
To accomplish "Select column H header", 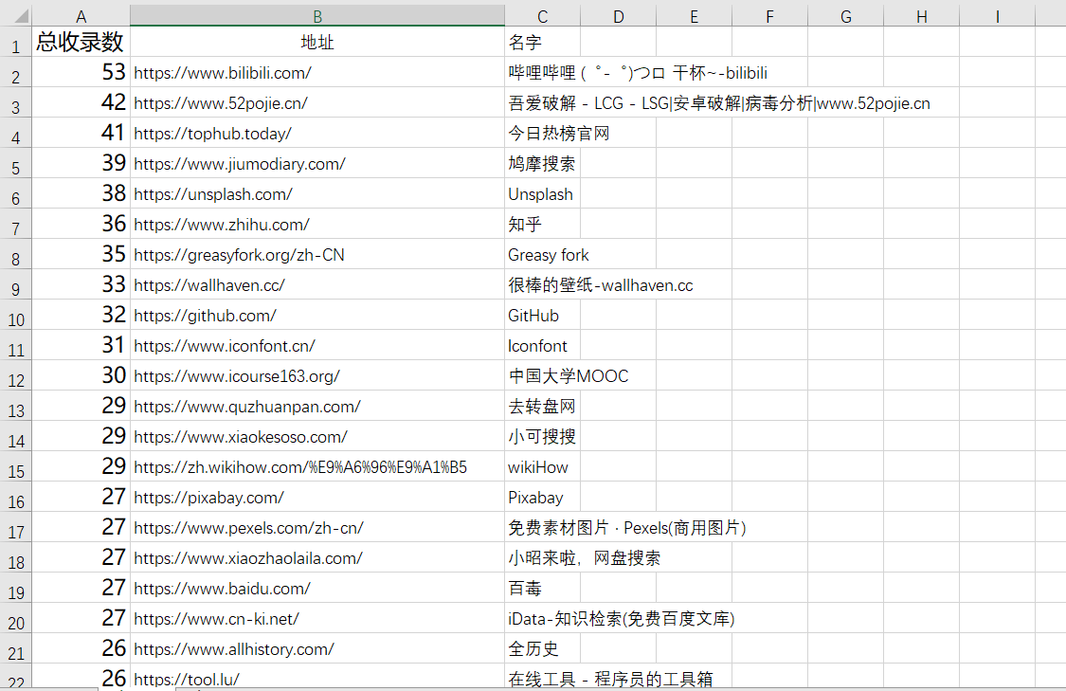I will click(x=922, y=16).
